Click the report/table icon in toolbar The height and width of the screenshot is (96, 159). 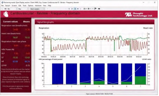point(88,9)
